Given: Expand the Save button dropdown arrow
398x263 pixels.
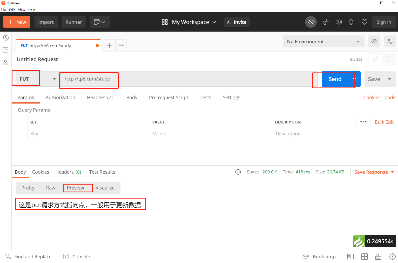Looking at the screenshot, I should point(389,79).
